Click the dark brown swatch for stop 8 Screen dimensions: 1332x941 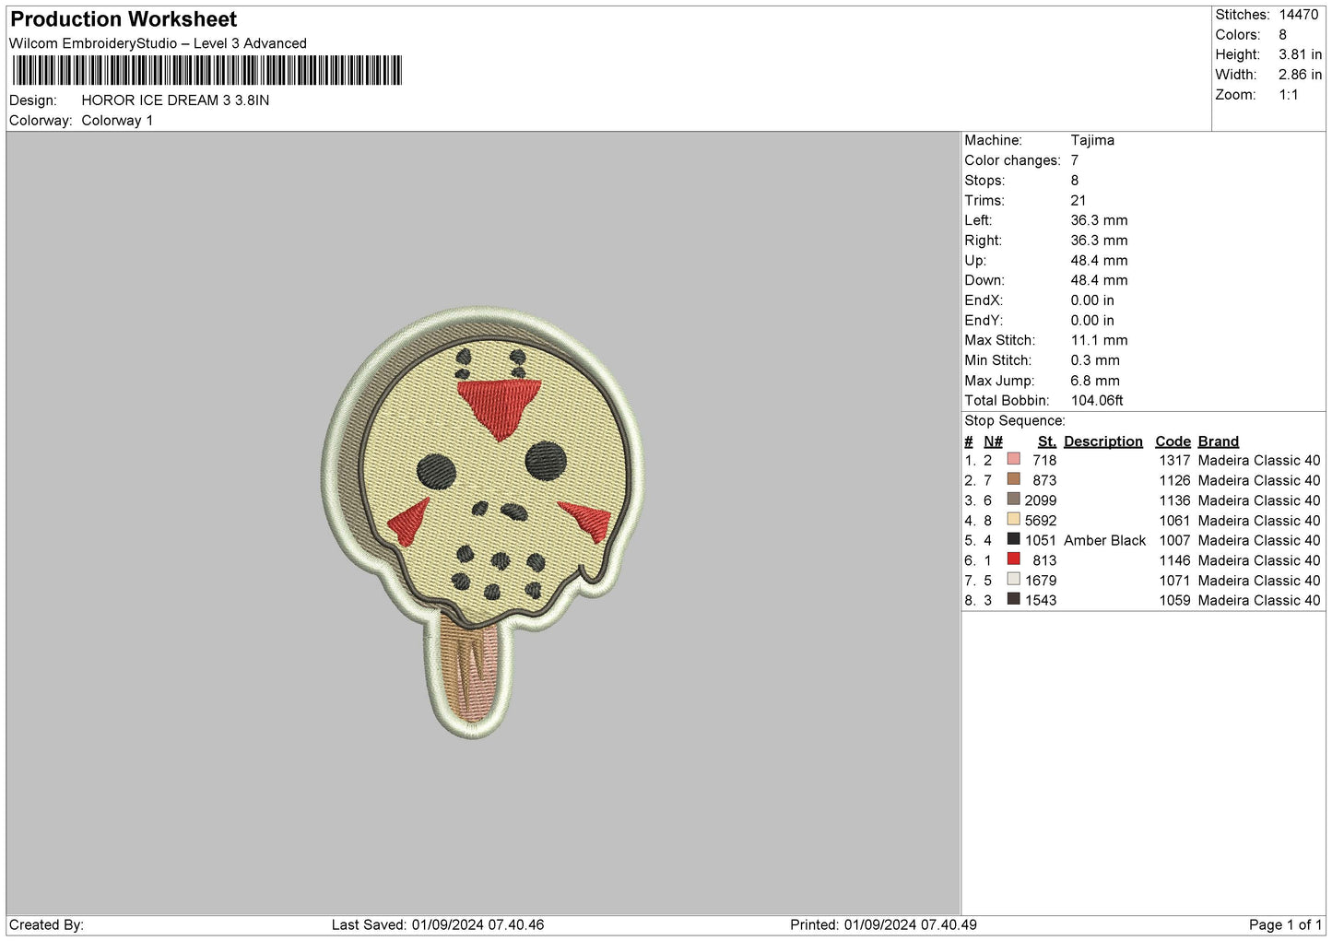[1014, 599]
